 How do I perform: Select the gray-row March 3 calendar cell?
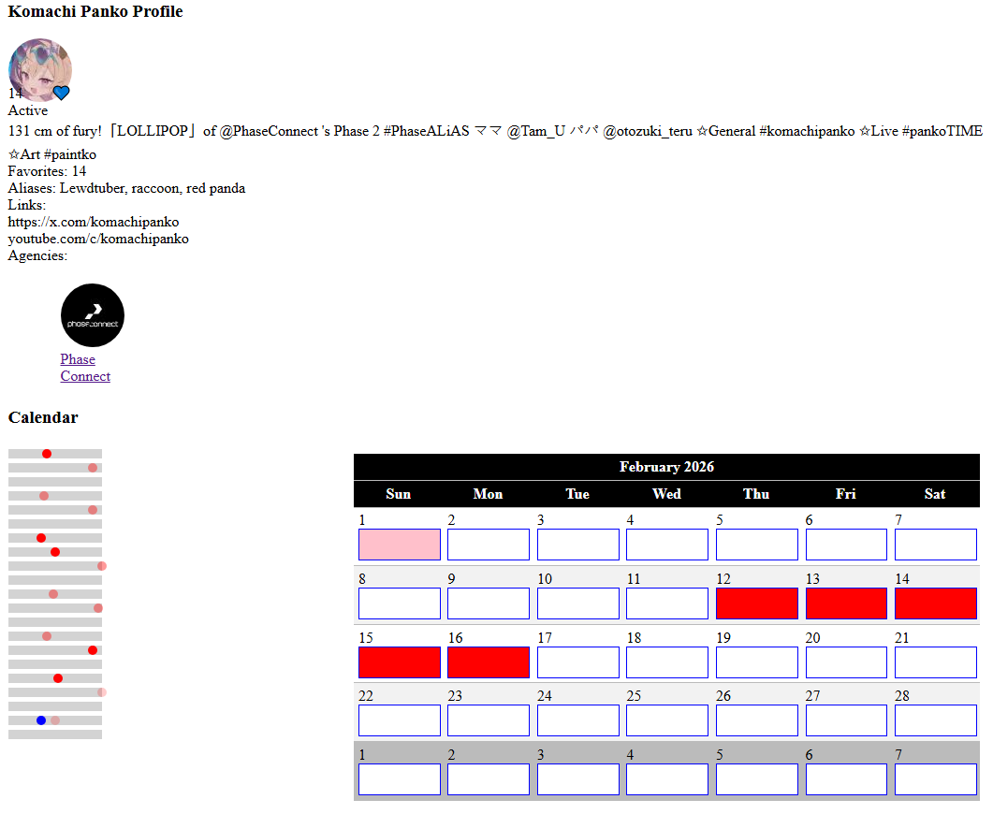point(578,779)
